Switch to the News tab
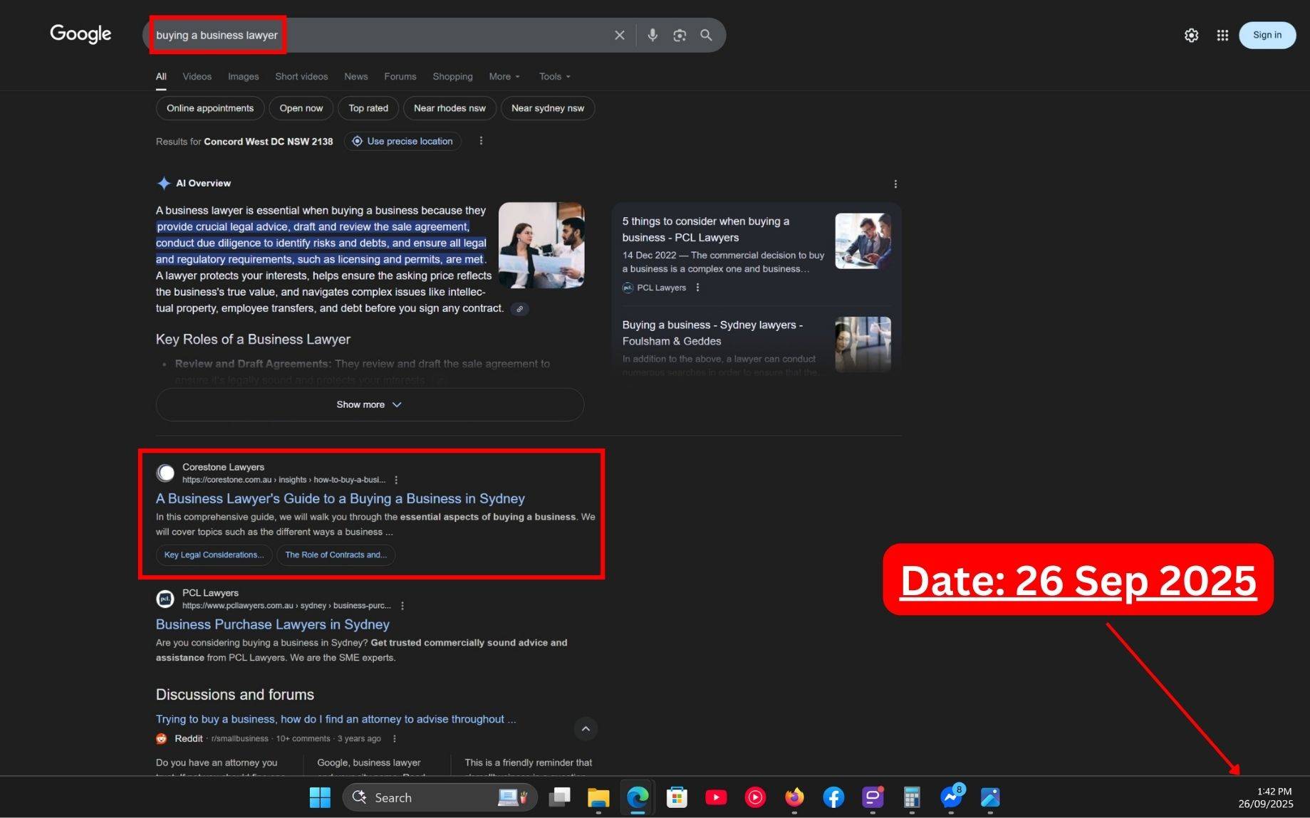The height and width of the screenshot is (818, 1310). [x=355, y=76]
